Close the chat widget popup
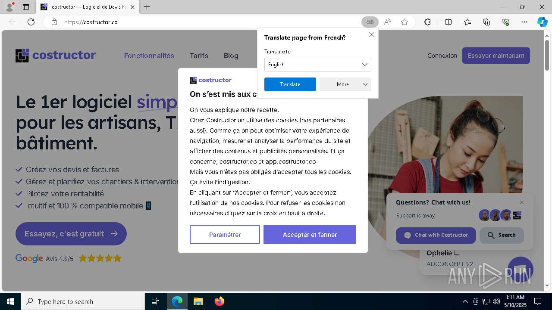This screenshot has height=310, width=552. pyautogui.click(x=522, y=202)
